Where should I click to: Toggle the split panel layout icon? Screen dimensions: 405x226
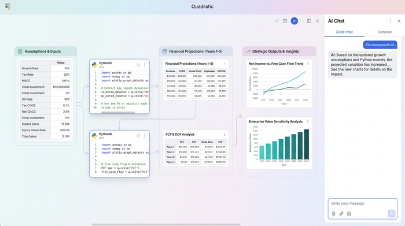coord(309,21)
